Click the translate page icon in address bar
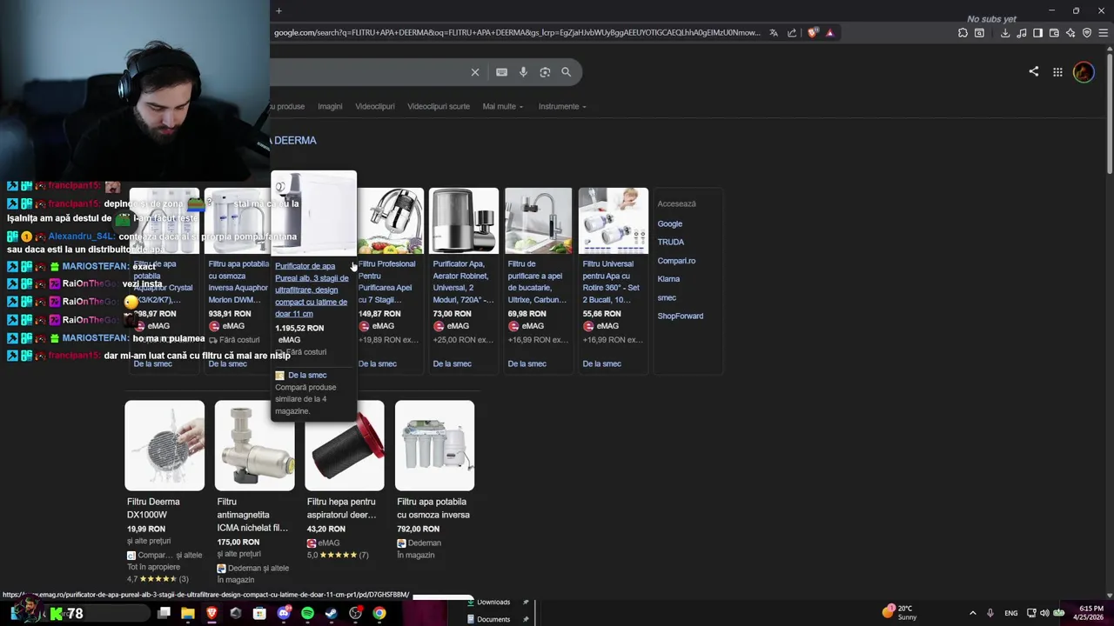Viewport: 1114px width, 626px height. [x=774, y=33]
